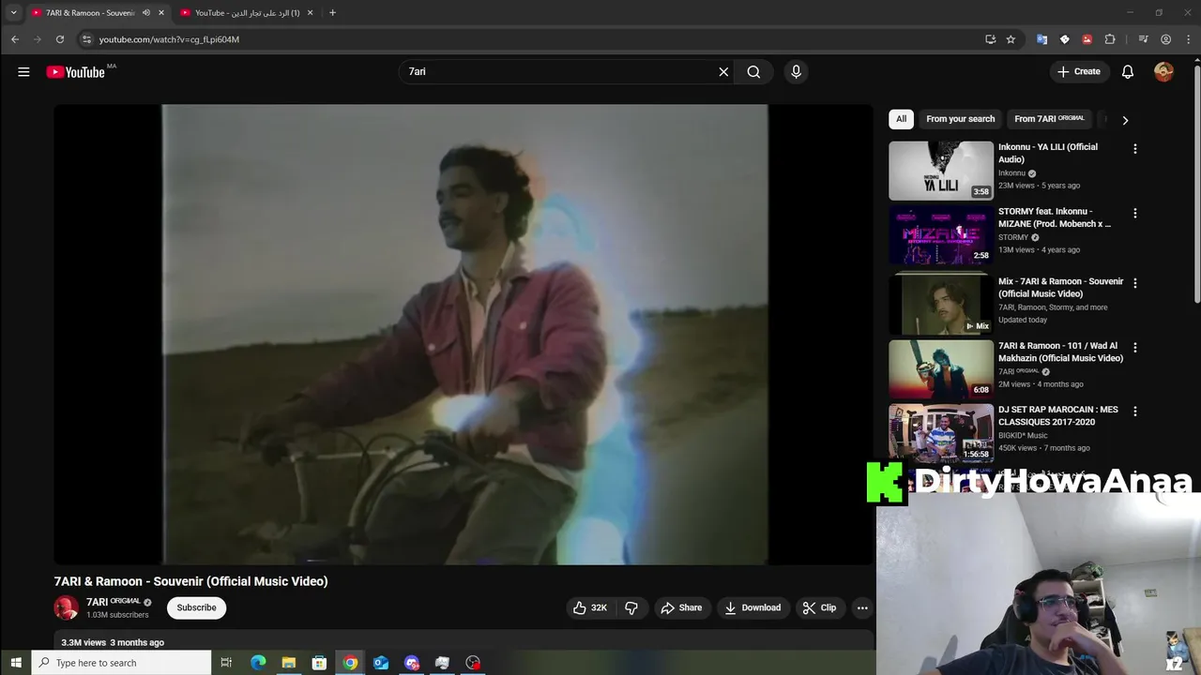Open STORMY feat. Inkonnu MIZANE title

1055,217
